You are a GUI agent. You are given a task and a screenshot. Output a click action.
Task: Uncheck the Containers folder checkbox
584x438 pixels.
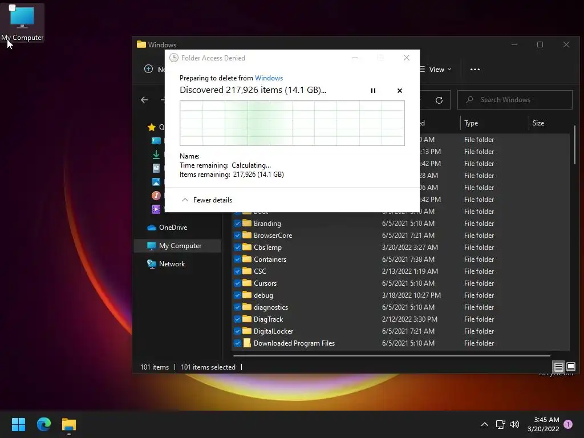(237, 259)
